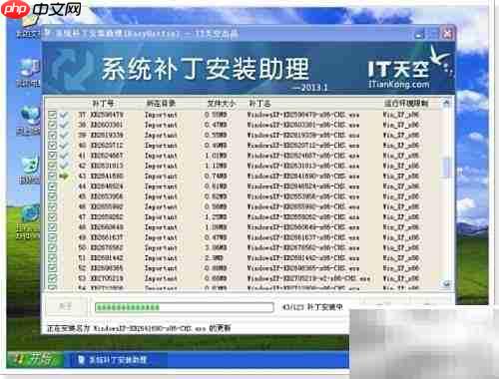Sort by the 补丁号 column header

tap(103, 104)
